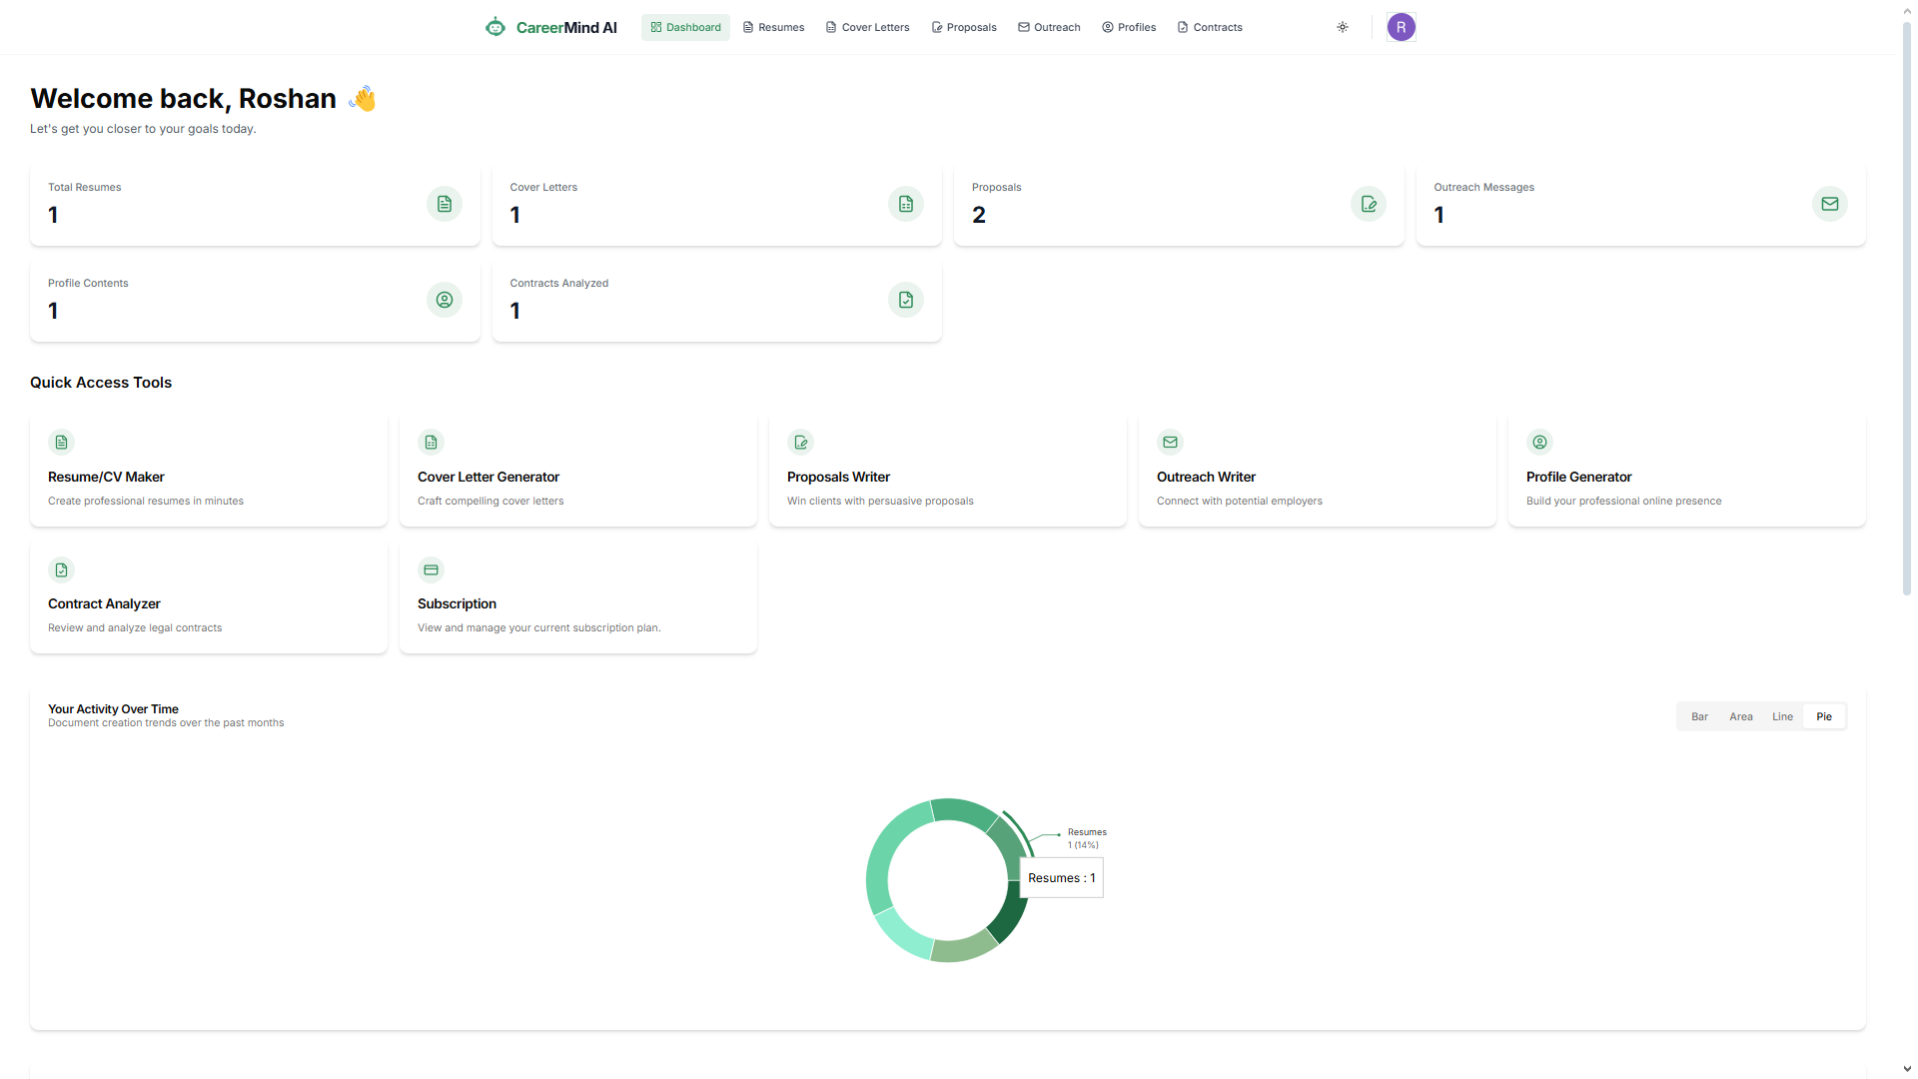Screen dimensions: 1918x1079
Task: Switch the activity chart to Area view
Action: click(x=1740, y=716)
